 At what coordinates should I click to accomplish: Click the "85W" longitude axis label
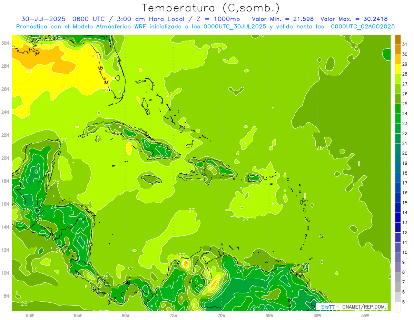(x=78, y=316)
